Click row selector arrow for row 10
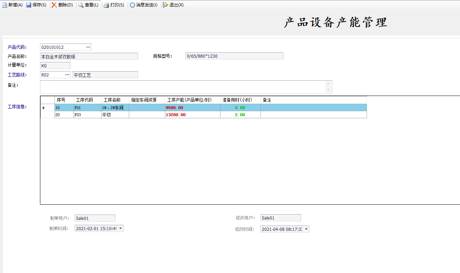 pos(44,108)
